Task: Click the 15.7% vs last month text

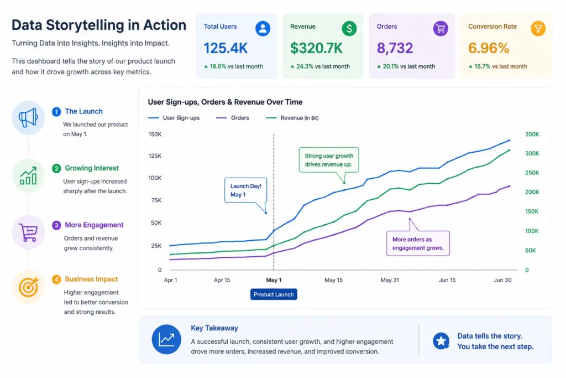Action: click(x=501, y=66)
